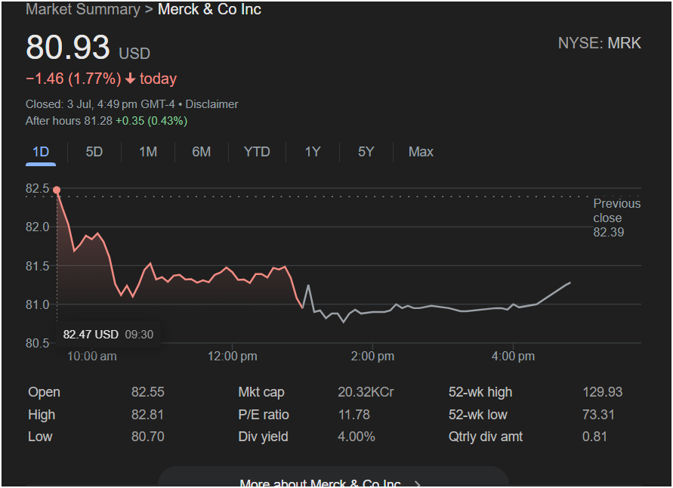Switch to the 1Y chart tab
The width and height of the screenshot is (673, 488).
[313, 152]
